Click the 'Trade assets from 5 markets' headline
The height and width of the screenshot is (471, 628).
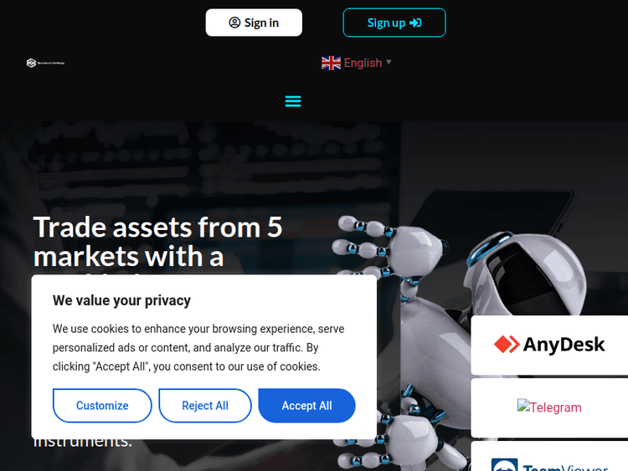pyautogui.click(x=157, y=241)
